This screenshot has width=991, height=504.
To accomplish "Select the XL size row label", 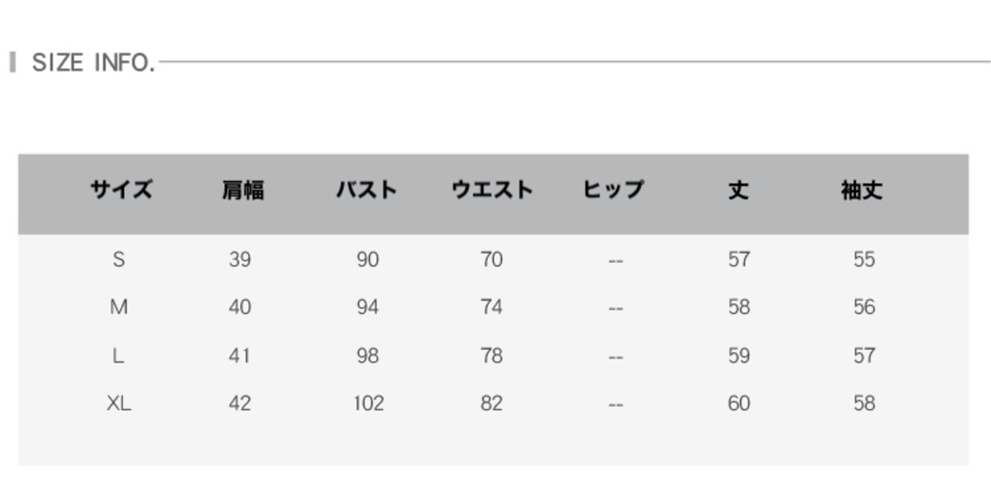I will 118,404.
